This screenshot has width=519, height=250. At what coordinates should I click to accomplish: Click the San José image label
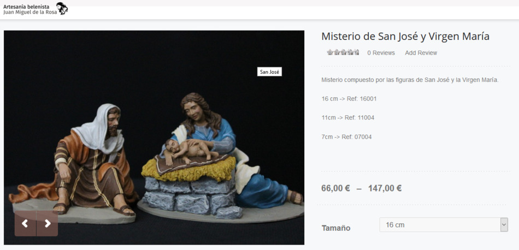tap(269, 72)
